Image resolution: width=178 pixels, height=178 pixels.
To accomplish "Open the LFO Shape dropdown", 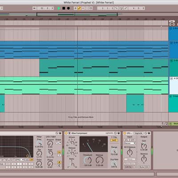I will (58, 143).
